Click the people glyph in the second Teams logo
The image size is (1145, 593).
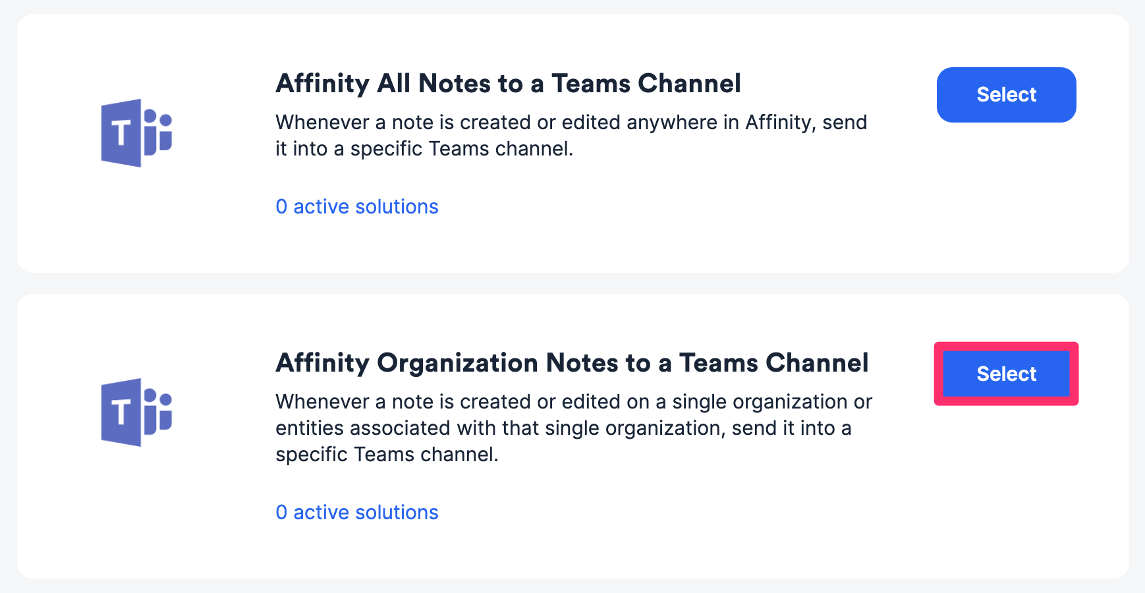[x=158, y=410]
